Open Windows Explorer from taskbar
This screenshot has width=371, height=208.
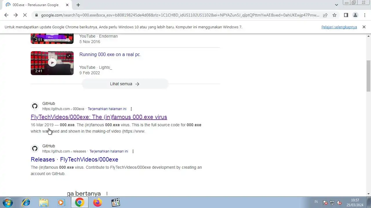(x=44, y=202)
